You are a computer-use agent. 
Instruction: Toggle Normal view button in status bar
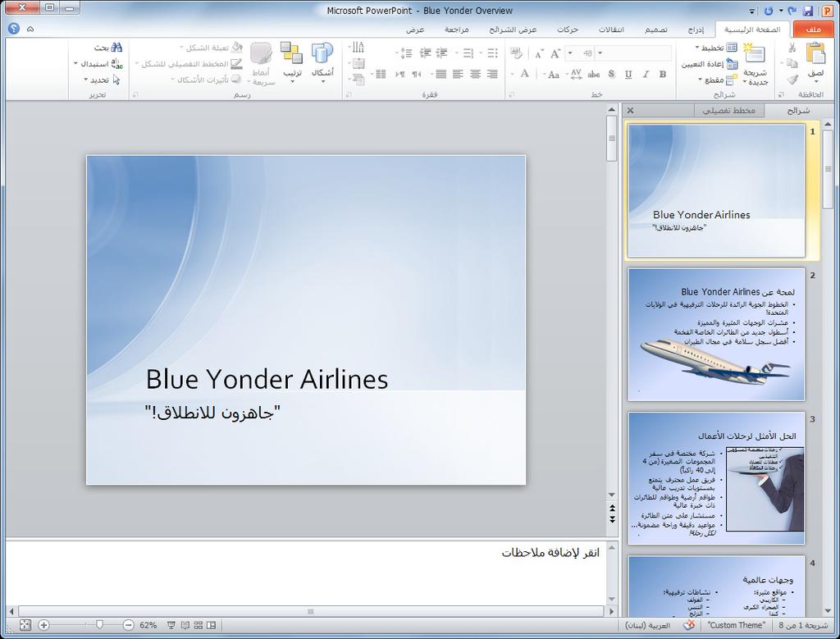point(212,624)
